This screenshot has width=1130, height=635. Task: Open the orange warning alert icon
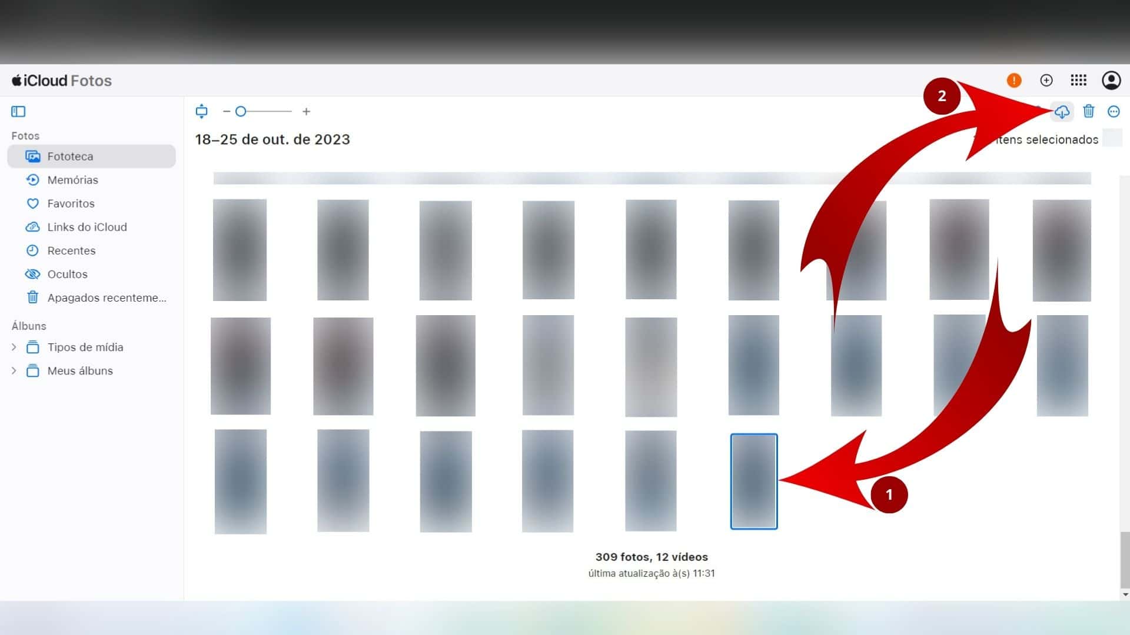1014,81
